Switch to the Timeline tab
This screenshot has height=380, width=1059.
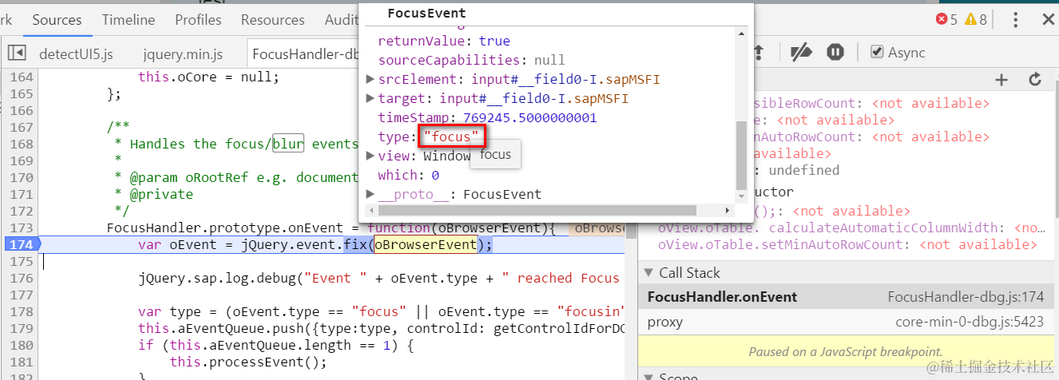tap(129, 19)
